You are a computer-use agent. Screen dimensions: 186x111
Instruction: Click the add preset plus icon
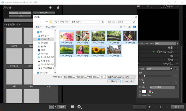pos(50,8)
